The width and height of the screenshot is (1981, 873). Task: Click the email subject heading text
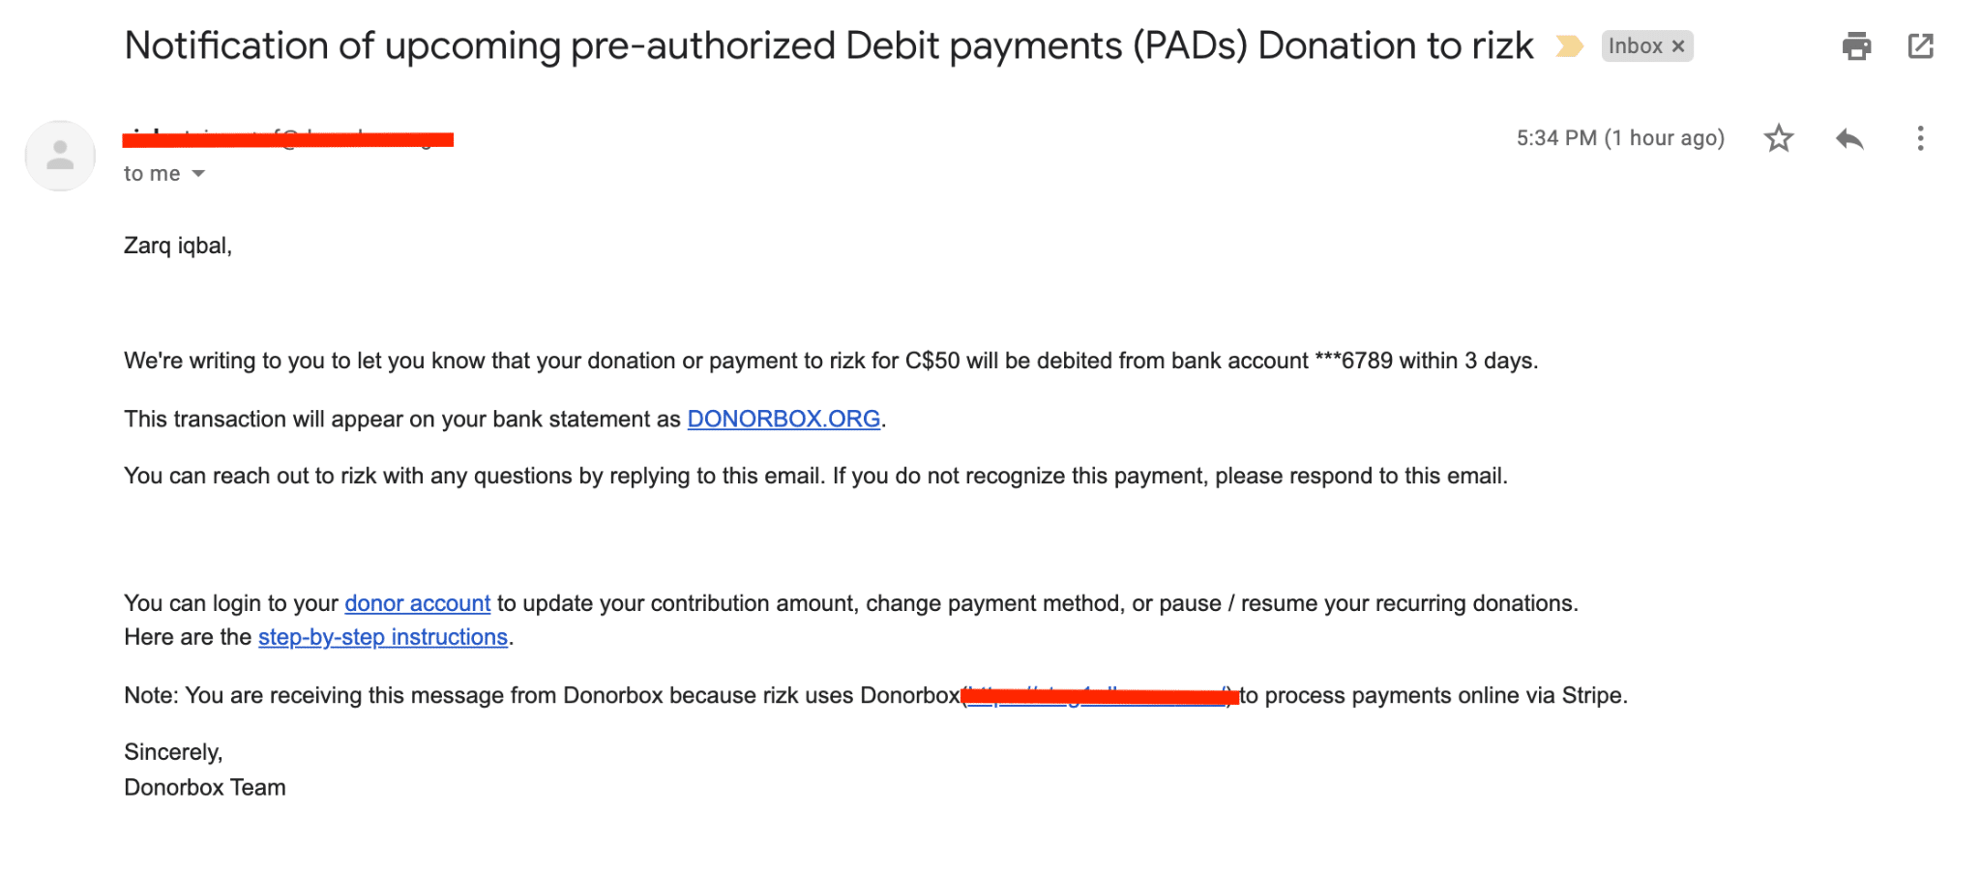828,45
